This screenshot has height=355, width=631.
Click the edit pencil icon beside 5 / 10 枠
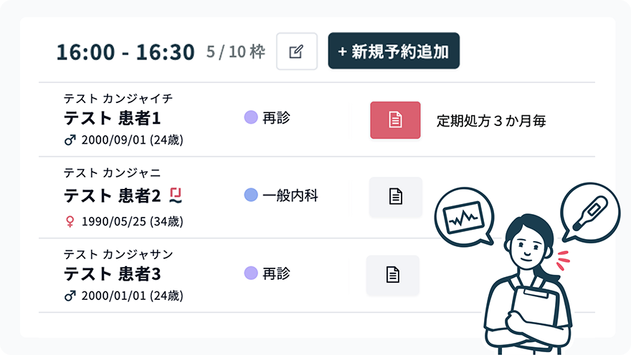click(x=297, y=52)
